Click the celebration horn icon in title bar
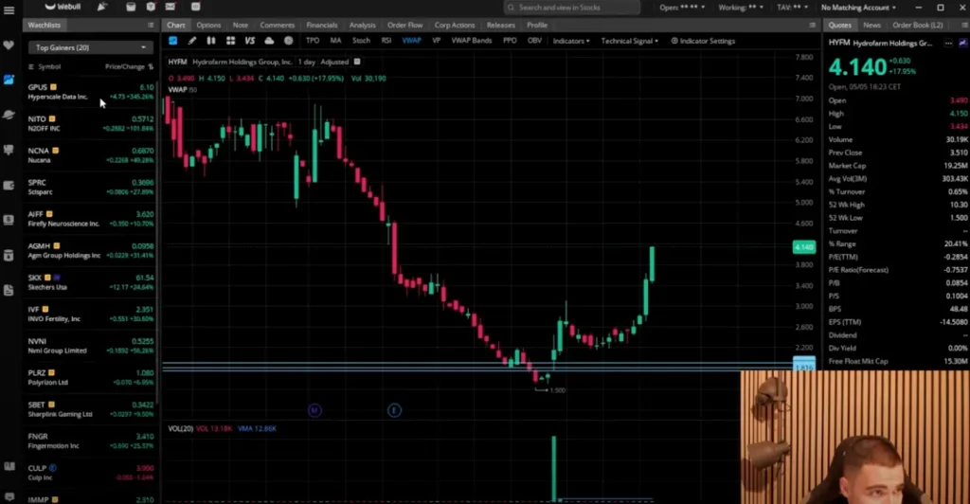Image resolution: width=970 pixels, height=504 pixels. 102,7
